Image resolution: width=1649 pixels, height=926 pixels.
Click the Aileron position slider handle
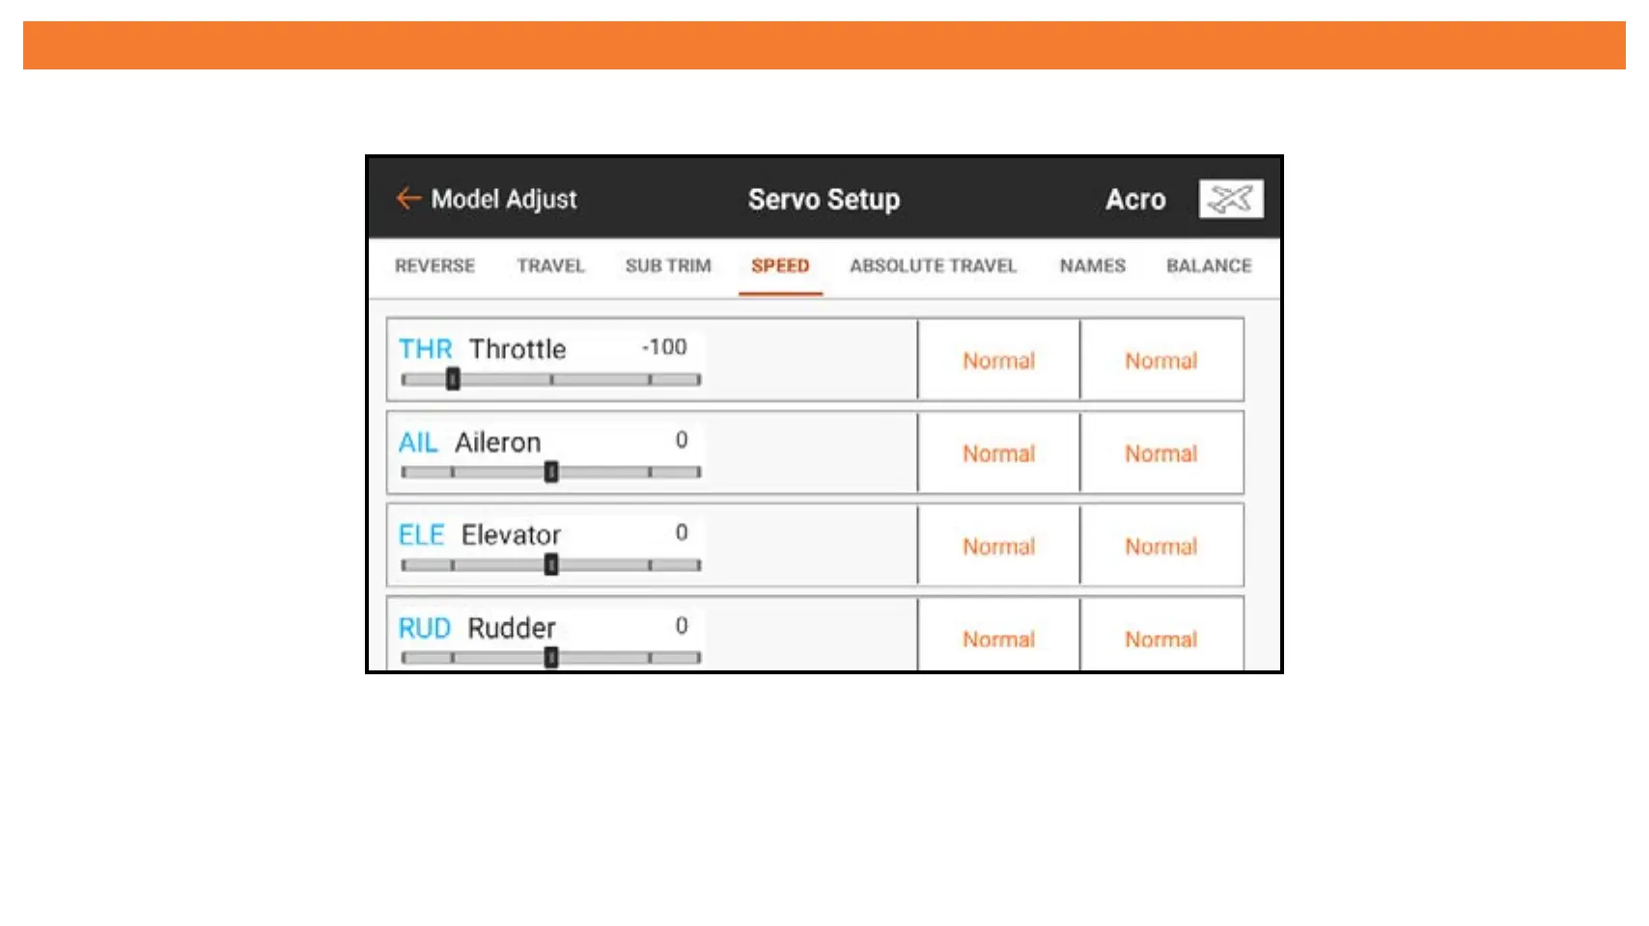click(x=551, y=472)
